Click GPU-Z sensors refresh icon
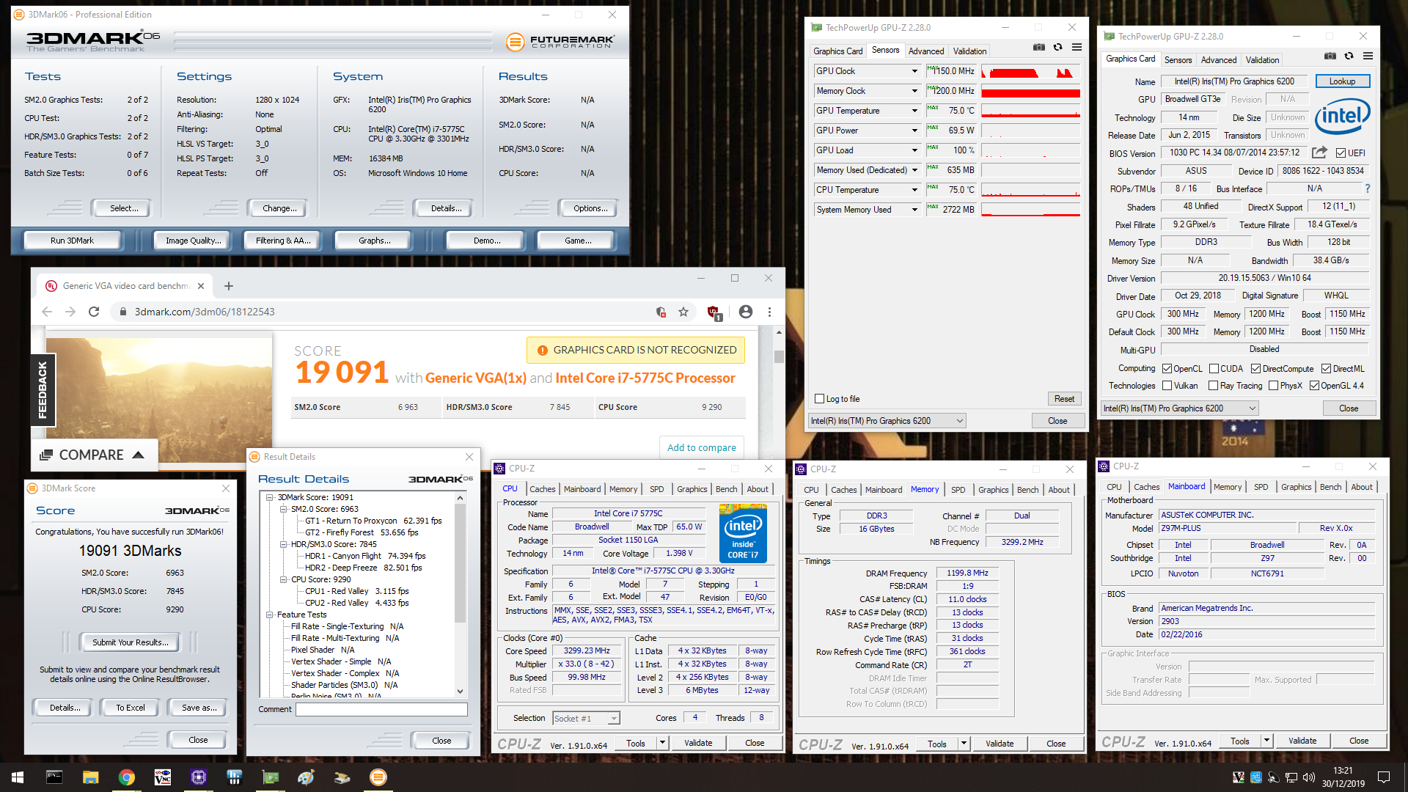 click(x=1057, y=47)
